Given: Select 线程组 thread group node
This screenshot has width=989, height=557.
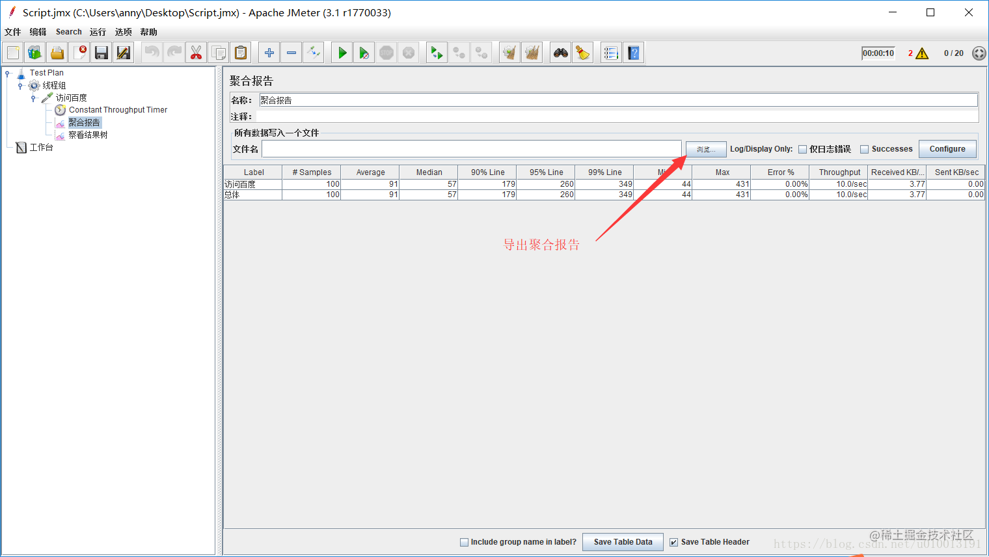Looking at the screenshot, I should point(54,85).
